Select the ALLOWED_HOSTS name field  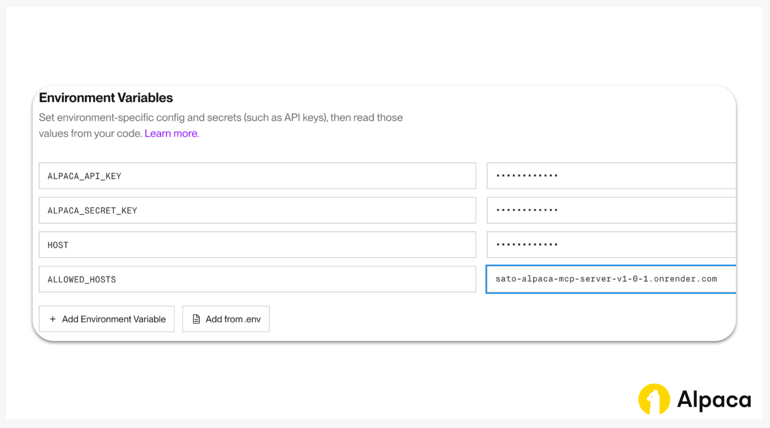pos(257,280)
